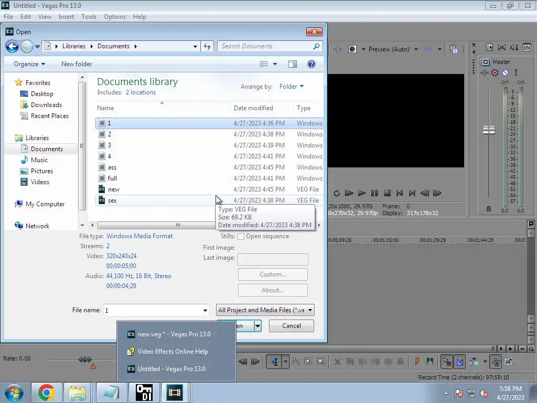Switch to new.veg * - Vegas Pro 13.0 window

[176, 334]
